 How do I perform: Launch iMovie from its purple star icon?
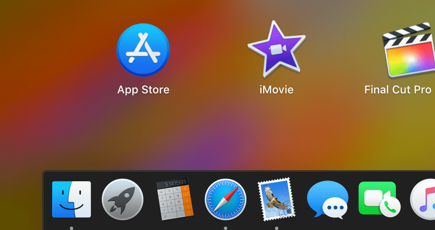(277, 49)
